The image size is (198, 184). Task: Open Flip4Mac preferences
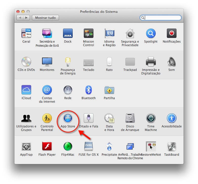click(x=68, y=146)
